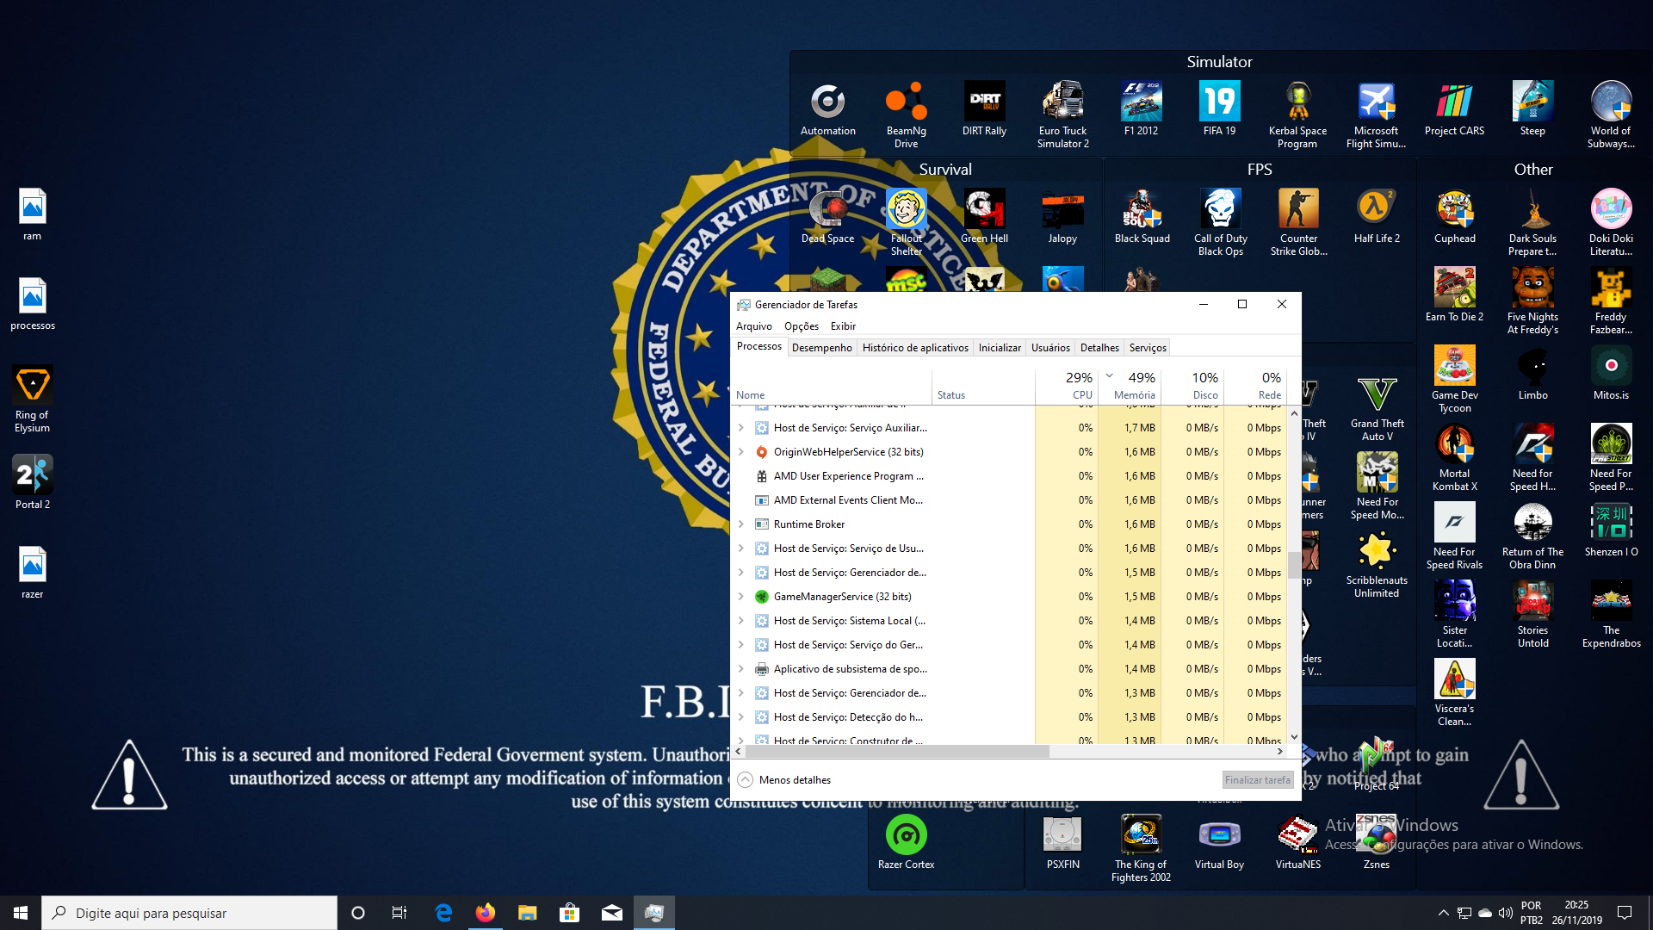
Task: Expand Host de Serviço: Sistema Local row
Action: (x=740, y=620)
